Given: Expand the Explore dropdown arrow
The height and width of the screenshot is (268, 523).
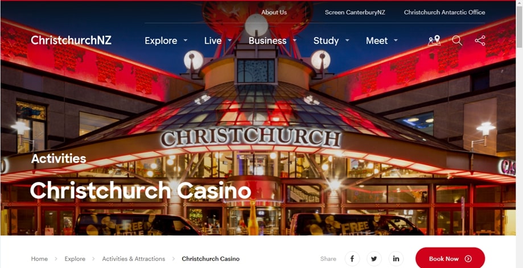Looking at the screenshot, I should click(186, 40).
